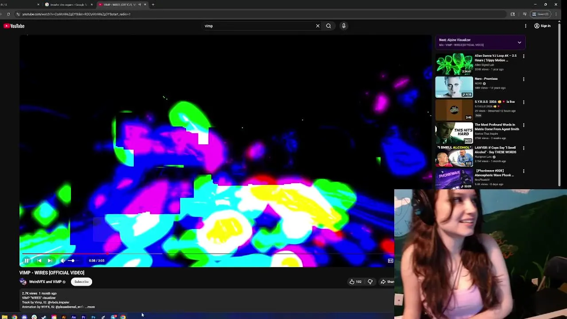The height and width of the screenshot is (319, 567).
Task: Click the like button with 102 likes
Action: (x=355, y=281)
